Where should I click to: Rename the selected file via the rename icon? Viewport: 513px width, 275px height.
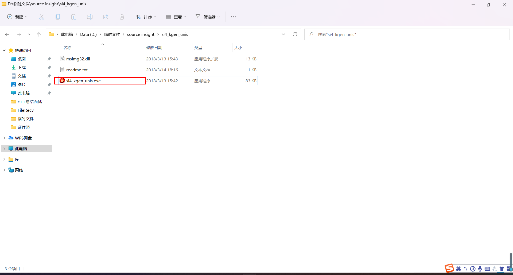click(x=90, y=17)
